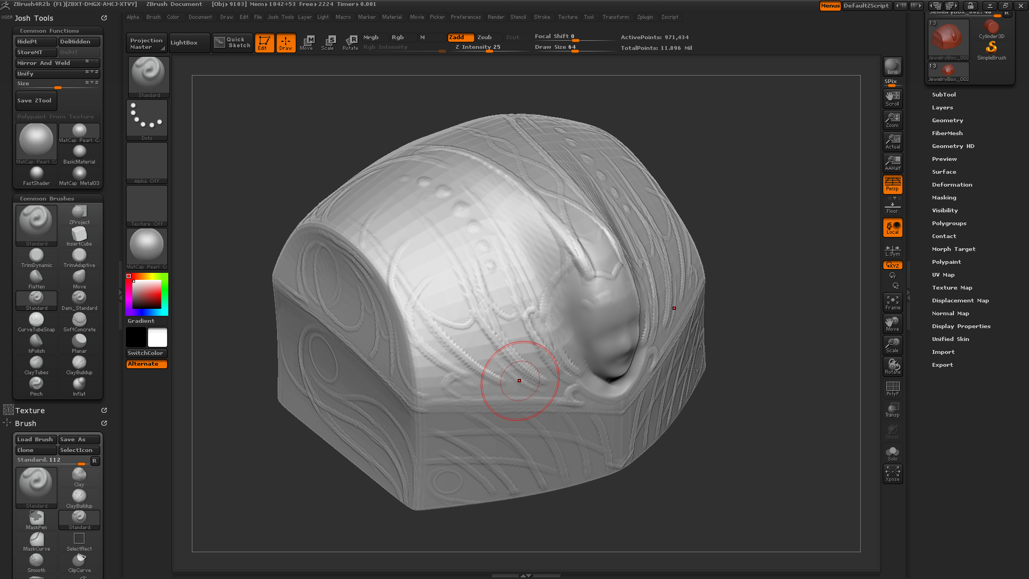Expand the Masking section
1029x579 pixels.
[944, 197]
